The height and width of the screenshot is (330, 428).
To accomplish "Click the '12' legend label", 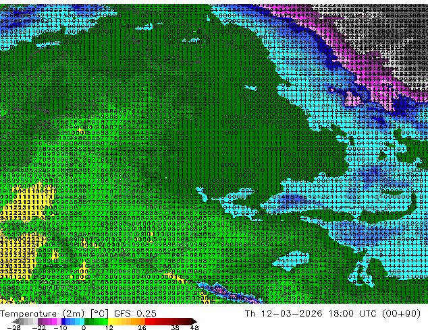I will click(109, 327).
